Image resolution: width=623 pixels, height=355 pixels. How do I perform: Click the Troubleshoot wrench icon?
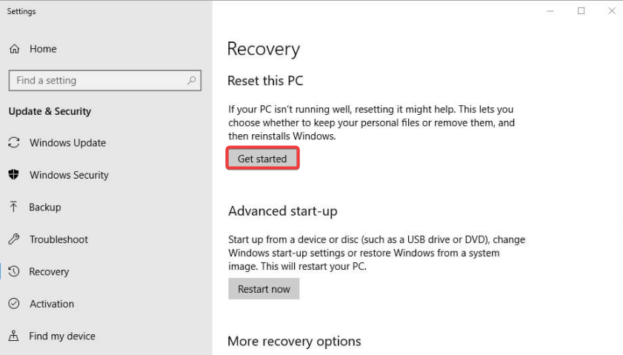[x=14, y=239]
